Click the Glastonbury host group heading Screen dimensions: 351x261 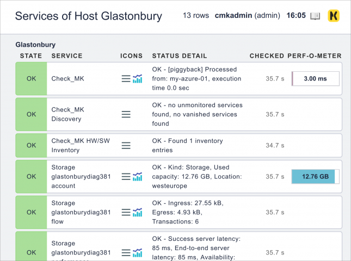[35, 45]
